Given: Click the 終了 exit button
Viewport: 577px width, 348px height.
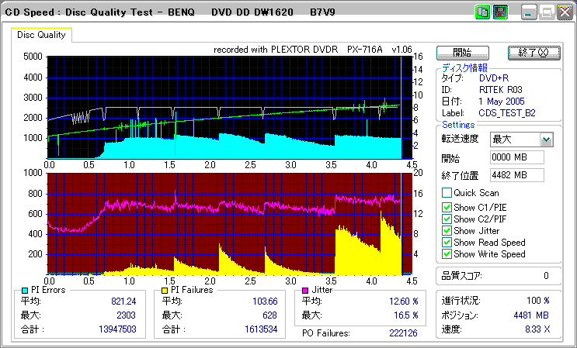Looking at the screenshot, I should [x=534, y=53].
